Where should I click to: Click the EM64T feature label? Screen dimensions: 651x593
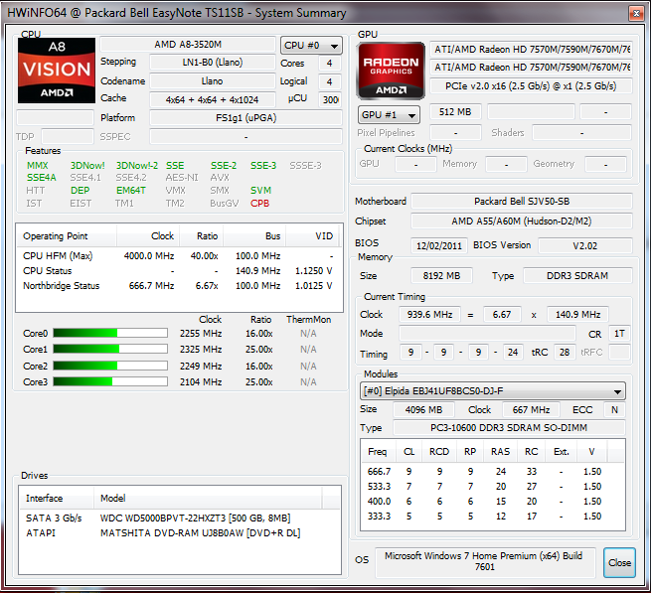coord(131,191)
